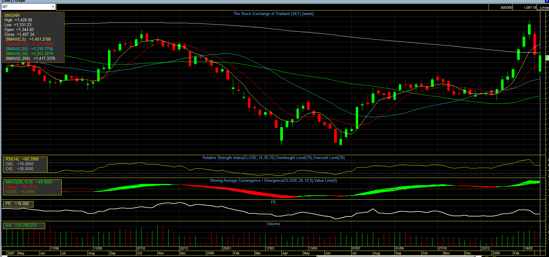Select the 02/12 date on the time axis
Image resolution: width=549 pixels, height=257 pixels.
pyautogui.click(x=184, y=249)
